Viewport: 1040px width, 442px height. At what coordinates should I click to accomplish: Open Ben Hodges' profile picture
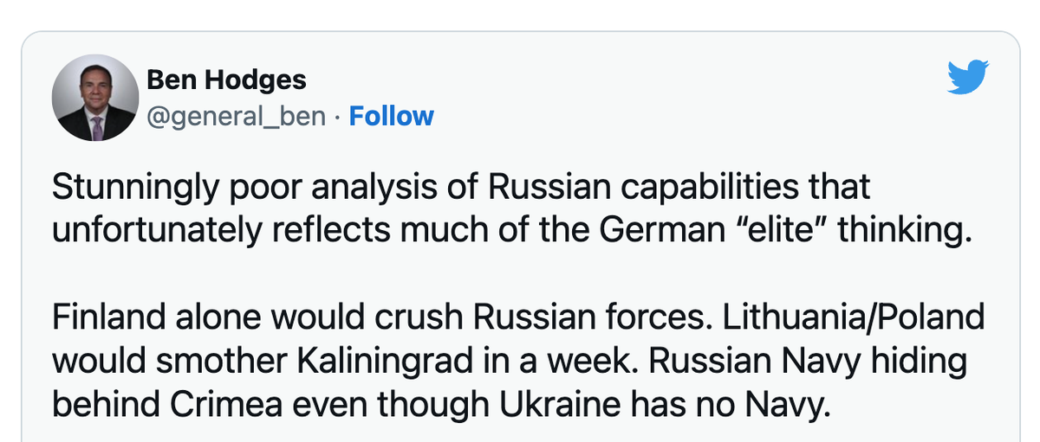[x=95, y=99]
